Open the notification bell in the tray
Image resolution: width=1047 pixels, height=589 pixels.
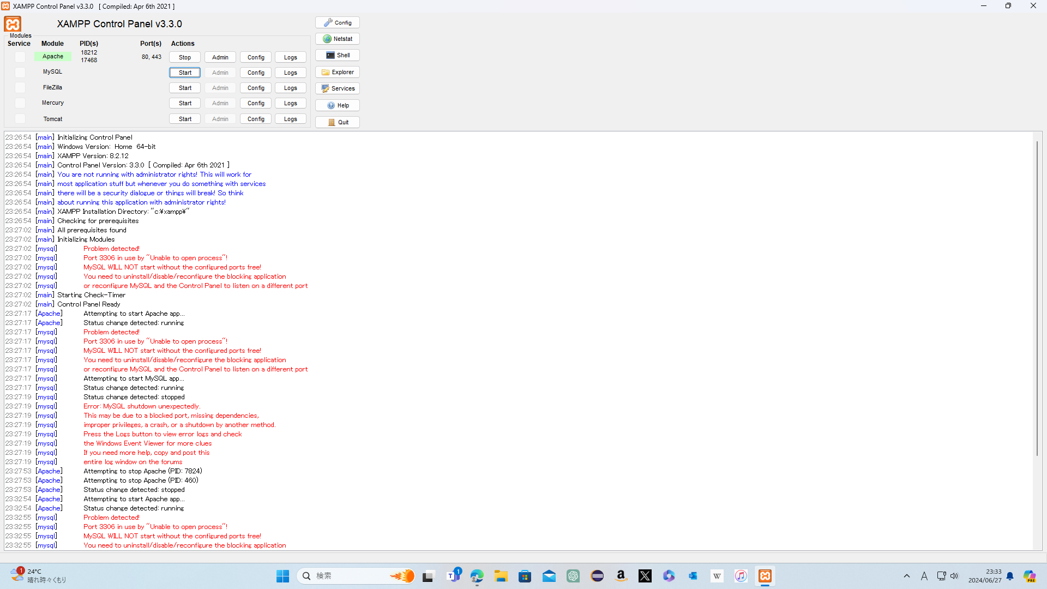click(x=1010, y=576)
